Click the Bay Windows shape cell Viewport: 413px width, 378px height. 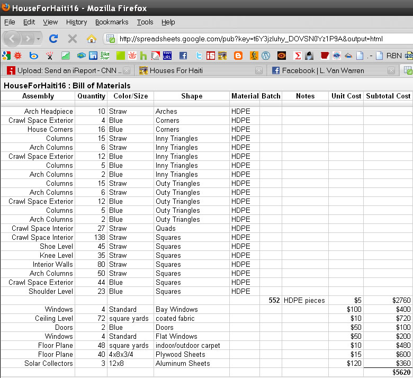(192, 309)
